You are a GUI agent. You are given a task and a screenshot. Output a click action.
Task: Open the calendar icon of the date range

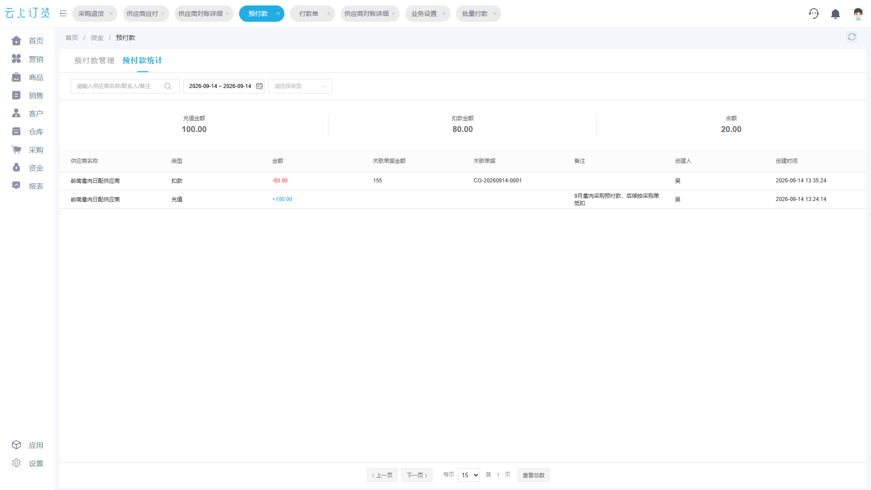pos(259,86)
